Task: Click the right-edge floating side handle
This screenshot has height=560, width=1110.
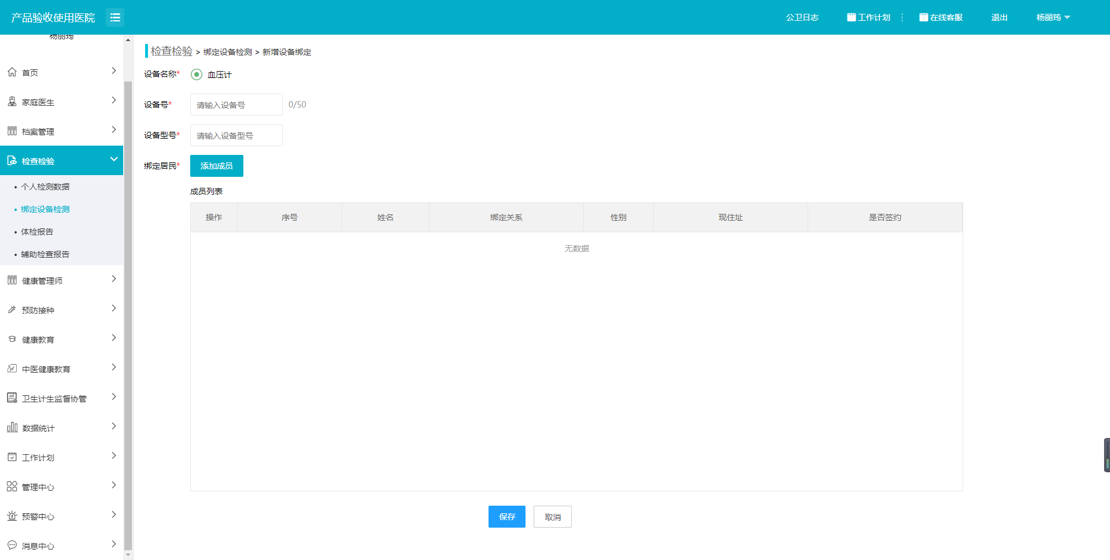Action: [x=1107, y=455]
